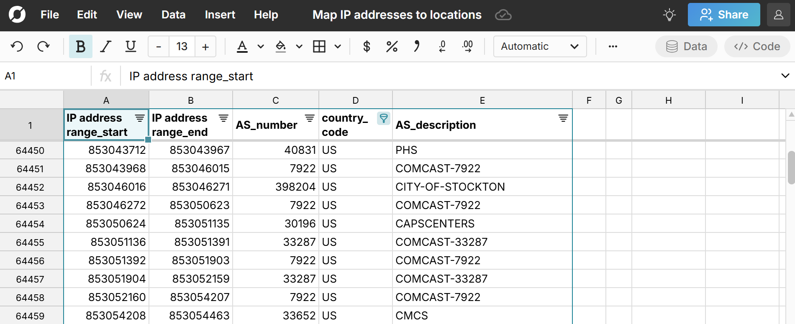The image size is (795, 324).
Task: Open the Insert menu
Action: point(220,15)
